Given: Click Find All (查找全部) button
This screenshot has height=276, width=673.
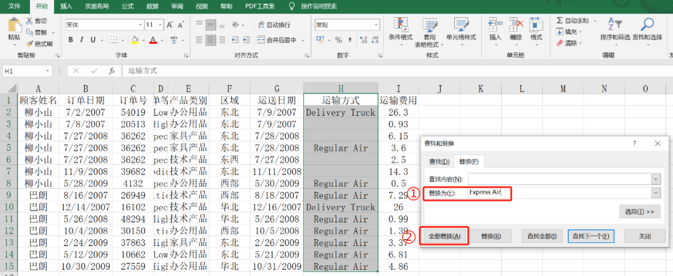Looking at the screenshot, I should pos(542,236).
